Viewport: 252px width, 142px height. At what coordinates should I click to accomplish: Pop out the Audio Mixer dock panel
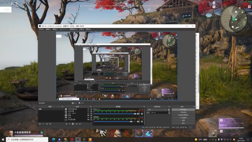[144, 107]
